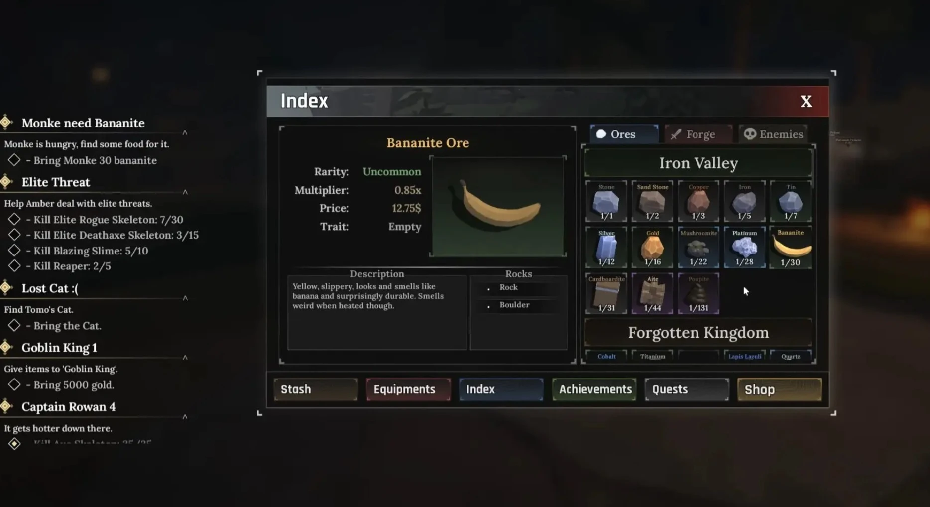Collapse the Goblin King 1 quest
Image resolution: width=930 pixels, height=507 pixels.
[x=185, y=357]
